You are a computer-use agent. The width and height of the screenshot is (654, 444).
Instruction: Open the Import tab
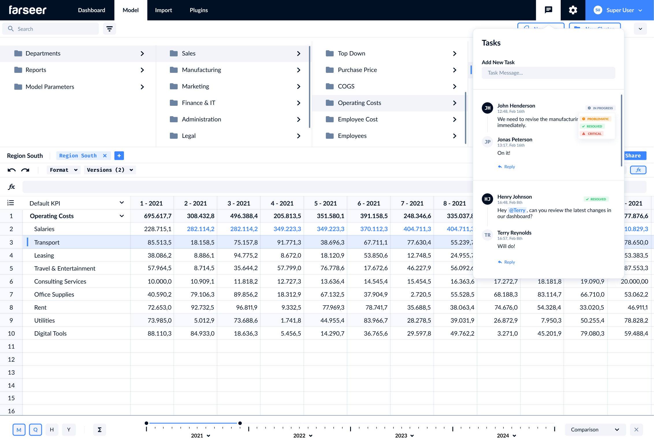pyautogui.click(x=163, y=10)
